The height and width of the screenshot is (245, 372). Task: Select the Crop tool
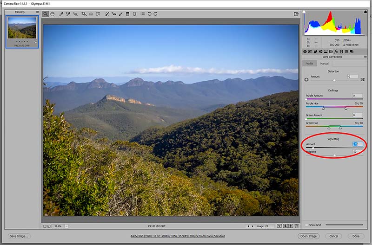pyautogui.click(x=84, y=14)
